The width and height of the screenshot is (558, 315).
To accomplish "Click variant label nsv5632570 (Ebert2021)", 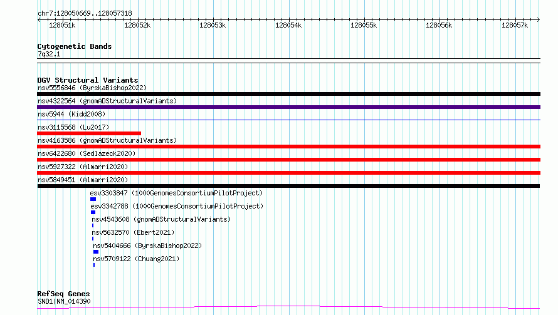I will [133, 232].
